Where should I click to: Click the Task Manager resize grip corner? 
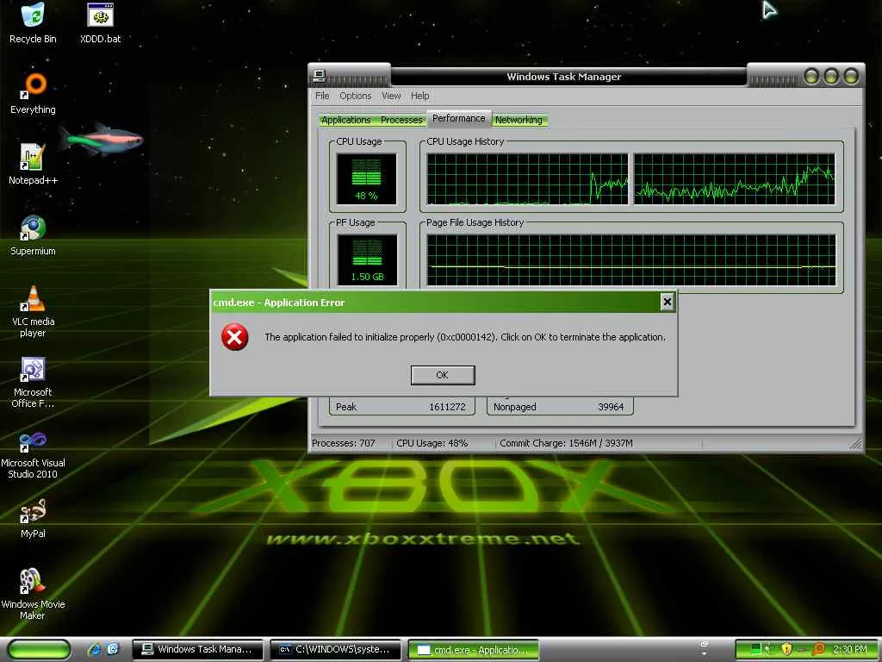click(855, 444)
